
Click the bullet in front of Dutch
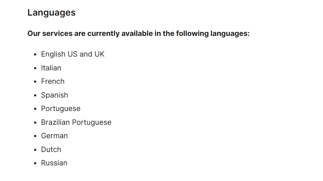point(35,150)
